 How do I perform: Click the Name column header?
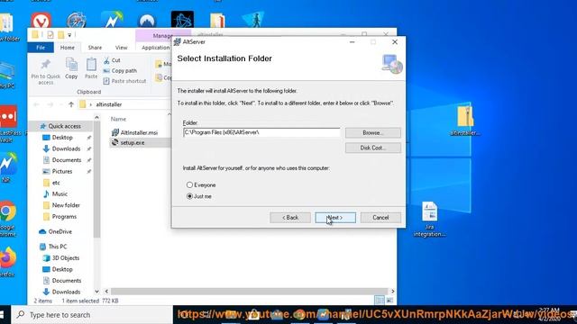click(118, 119)
